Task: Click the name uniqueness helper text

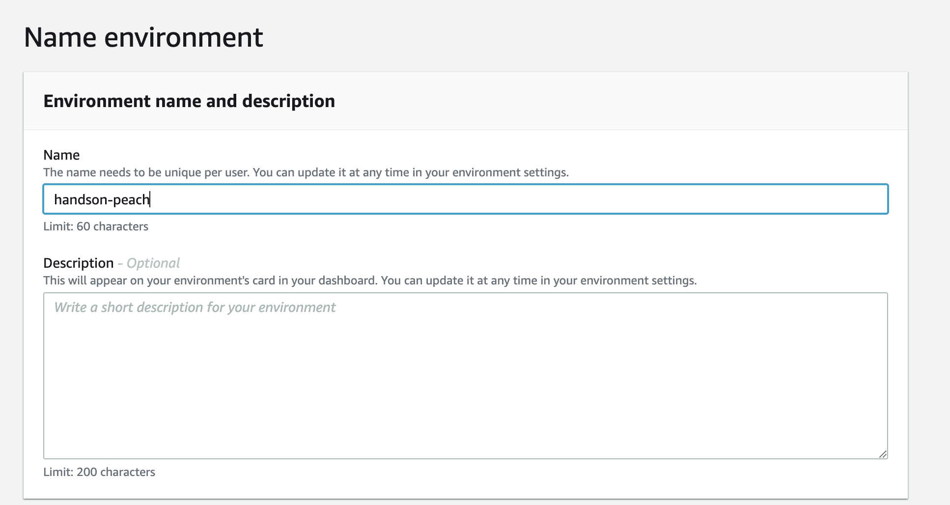Action: click(x=306, y=172)
